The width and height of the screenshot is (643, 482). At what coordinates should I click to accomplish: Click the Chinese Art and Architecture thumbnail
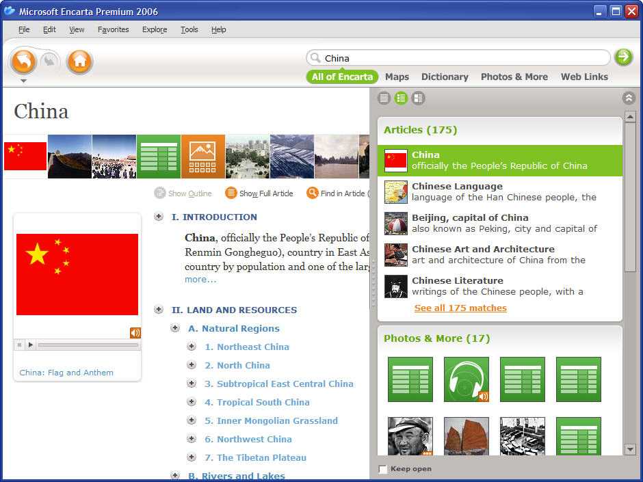point(396,255)
